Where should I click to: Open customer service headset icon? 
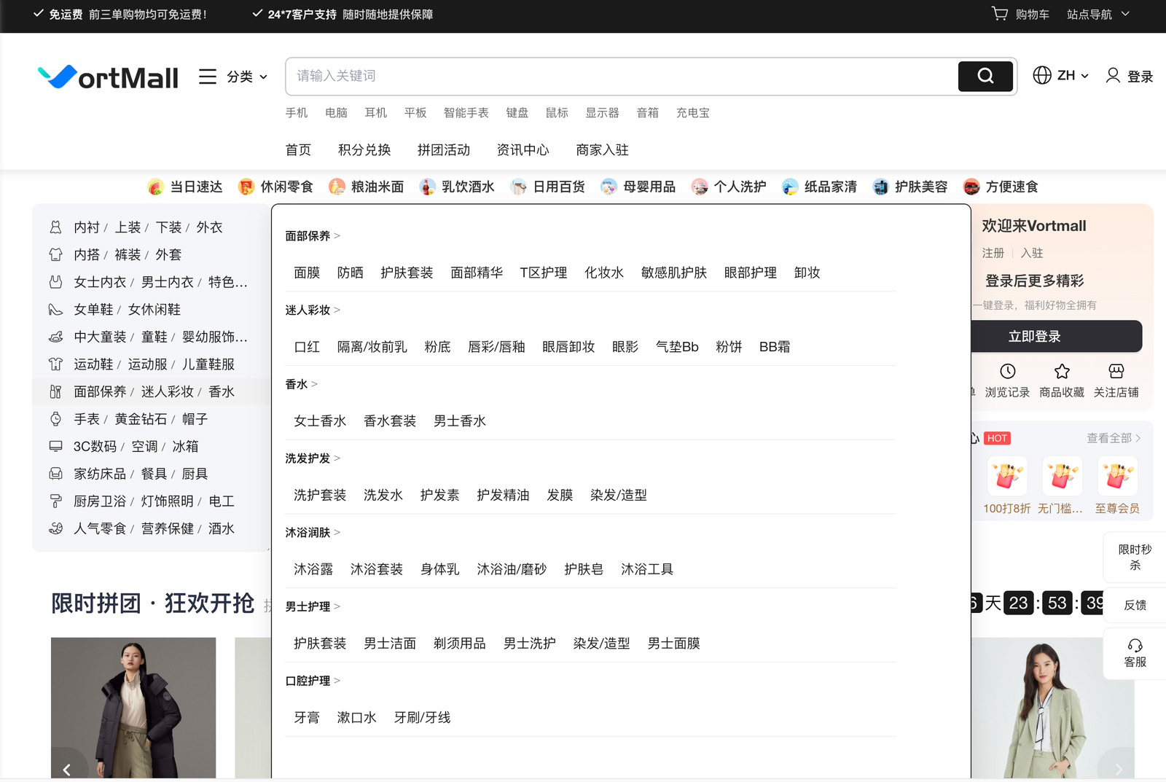tap(1135, 646)
